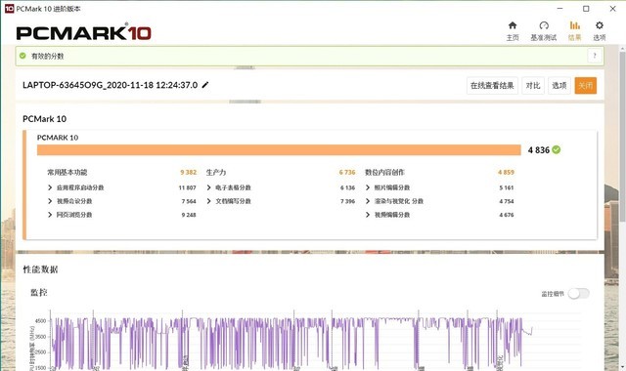Click the 常用基本功能 score 9 382

pos(189,172)
